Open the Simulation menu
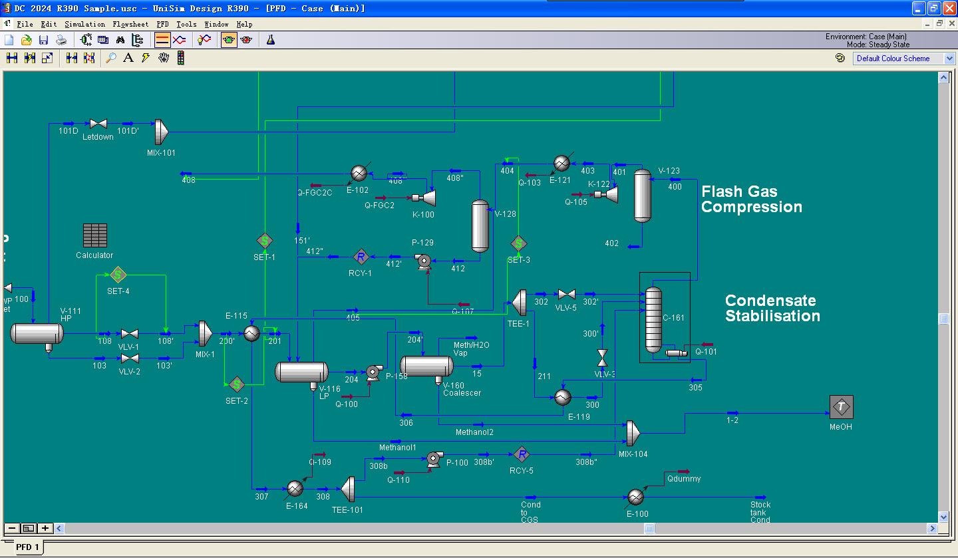958x558 pixels. (84, 24)
